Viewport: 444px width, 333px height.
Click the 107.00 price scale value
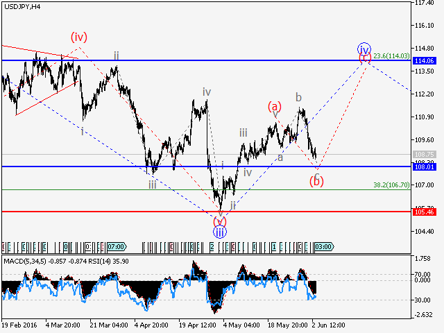424,185
